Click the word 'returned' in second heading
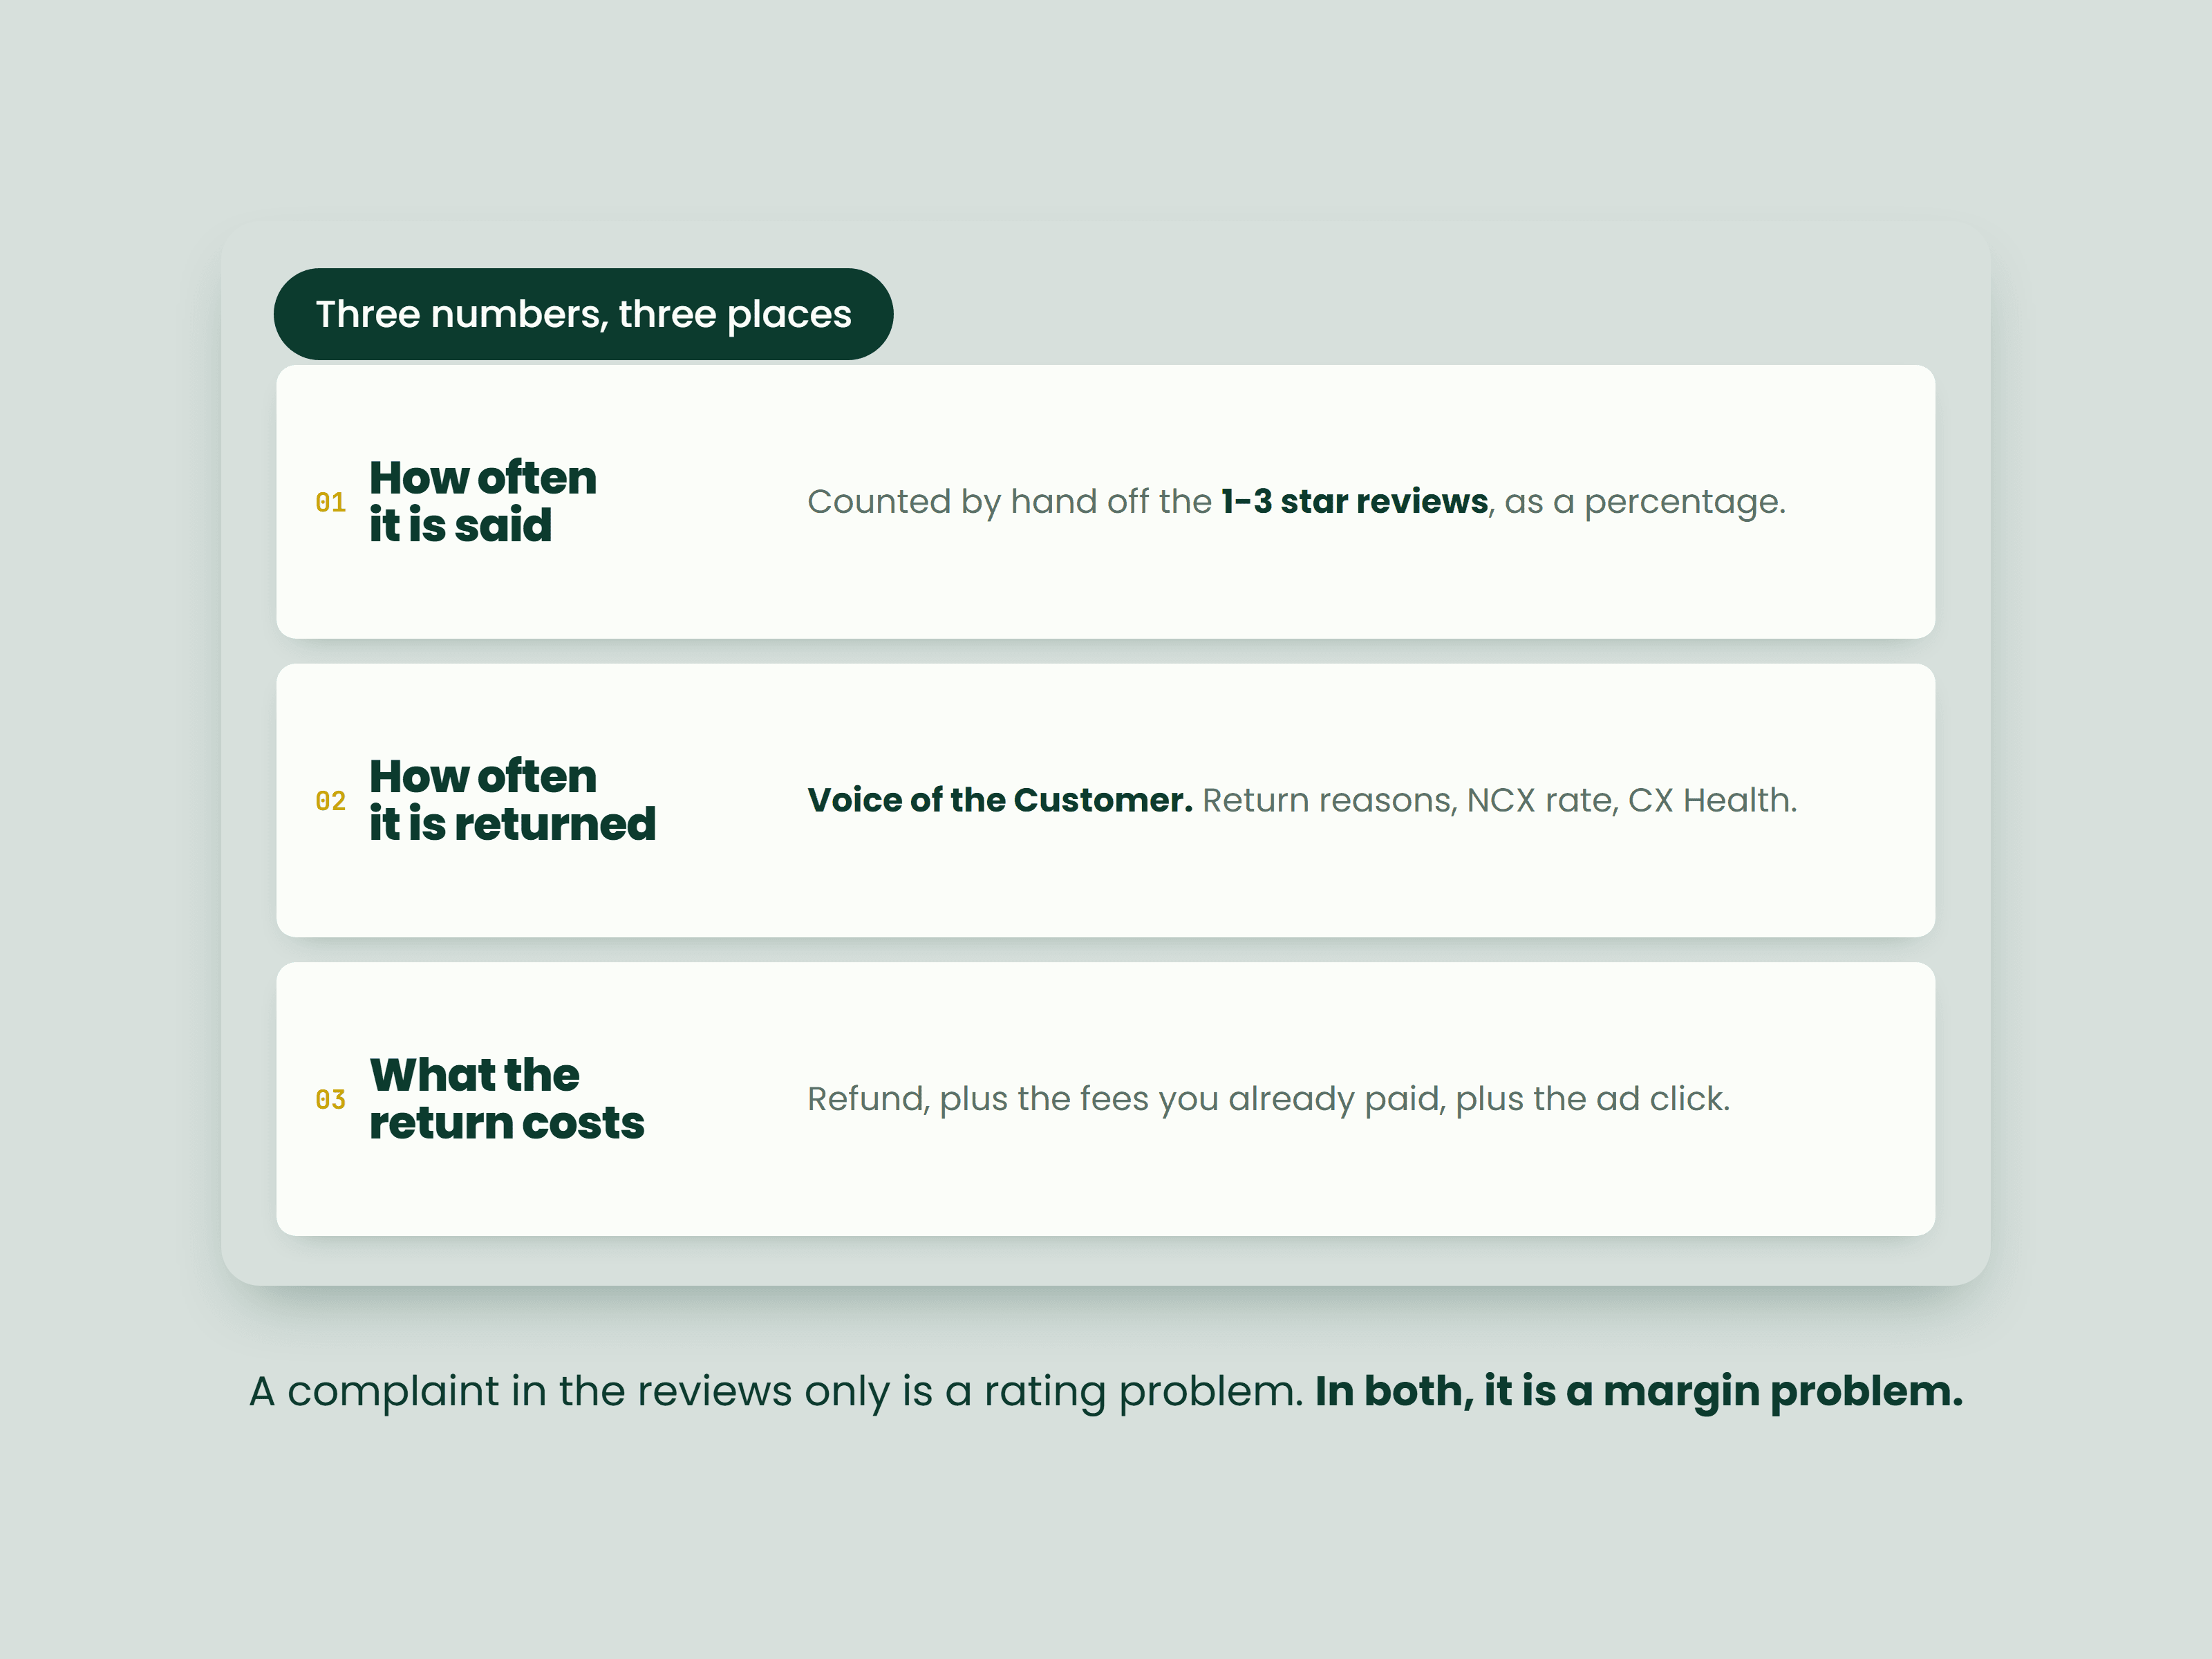Viewport: 2212px width, 1659px height. point(555,824)
